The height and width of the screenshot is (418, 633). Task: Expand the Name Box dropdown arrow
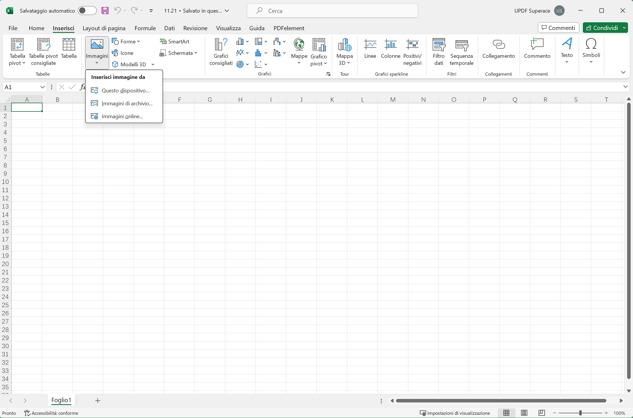click(x=43, y=87)
